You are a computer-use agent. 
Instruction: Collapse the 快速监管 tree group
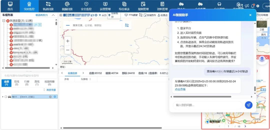coord(4,21)
